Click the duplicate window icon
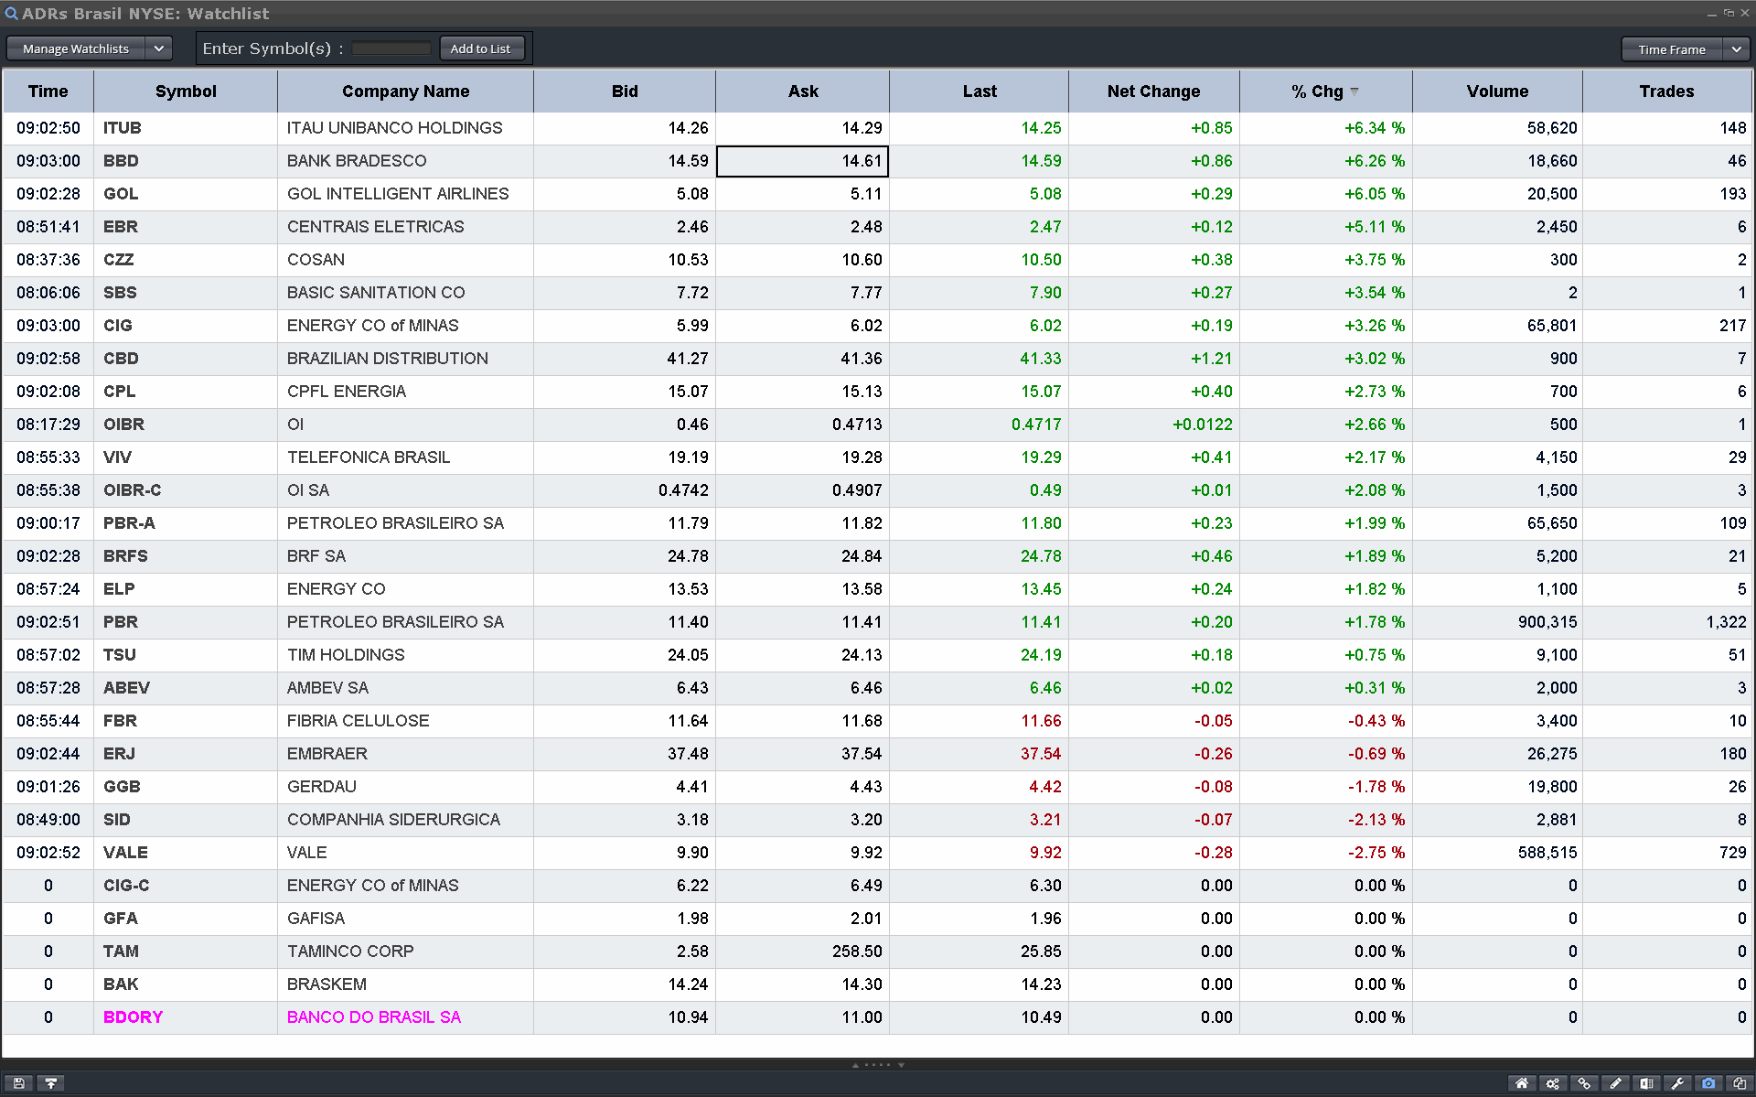This screenshot has width=1756, height=1097. 1740,1083
